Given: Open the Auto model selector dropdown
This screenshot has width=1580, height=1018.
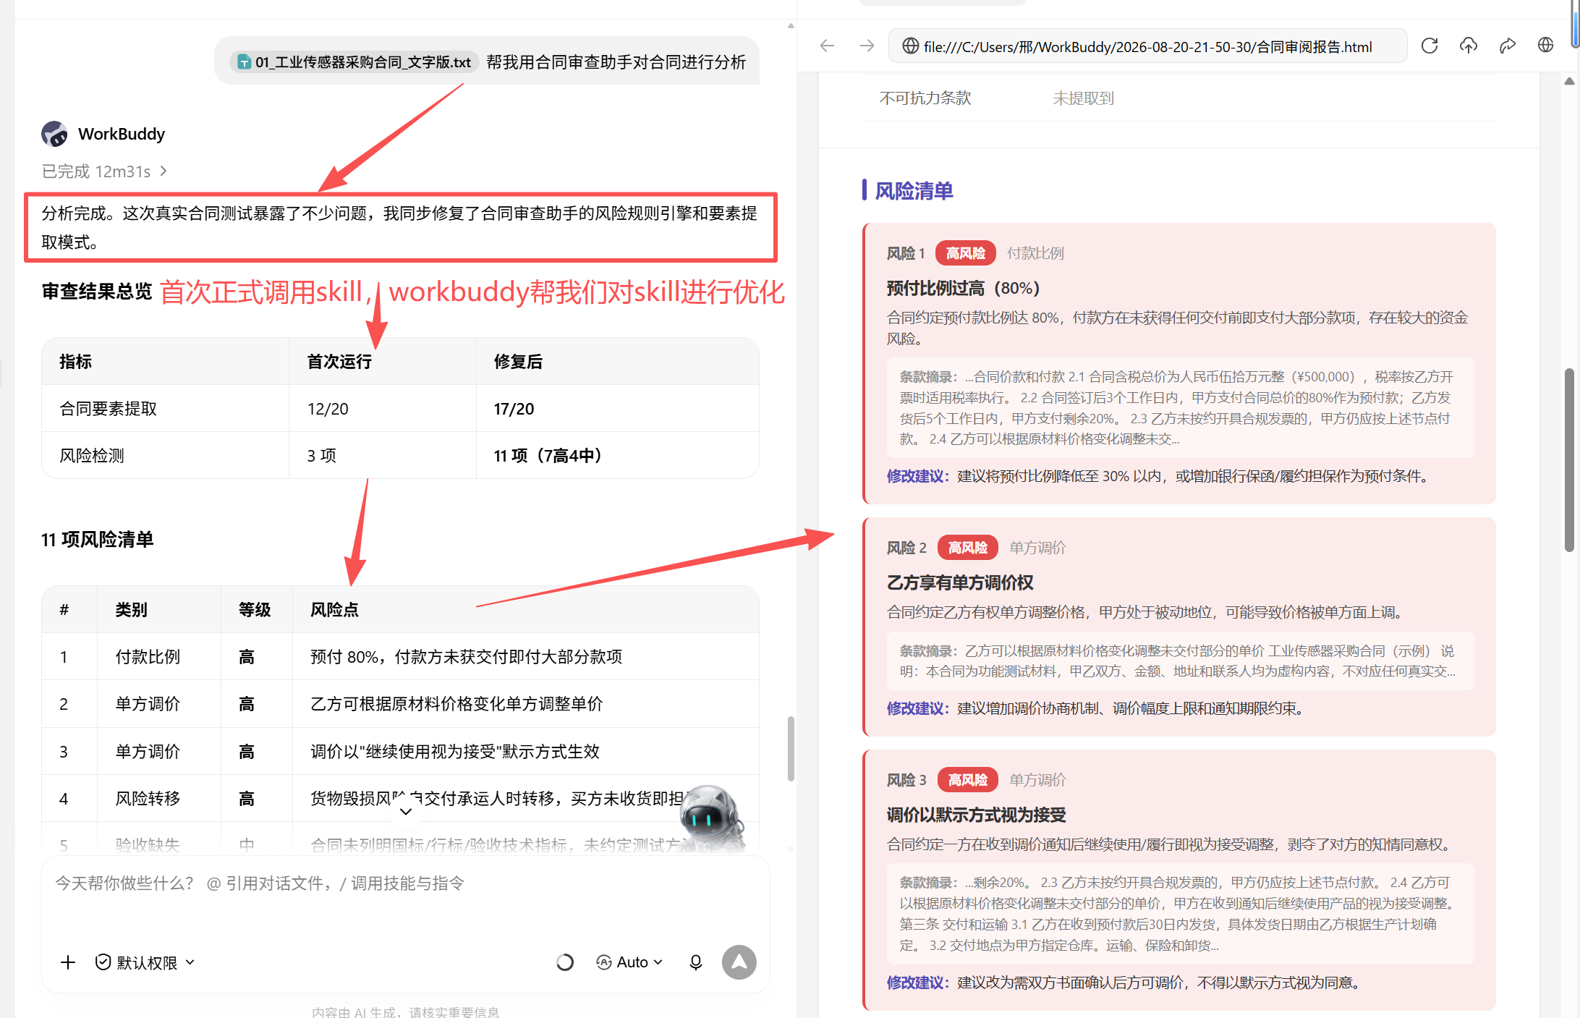Looking at the screenshot, I should coord(629,962).
